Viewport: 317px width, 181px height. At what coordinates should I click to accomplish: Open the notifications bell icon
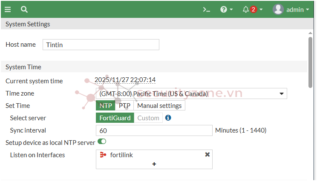pyautogui.click(x=246, y=9)
